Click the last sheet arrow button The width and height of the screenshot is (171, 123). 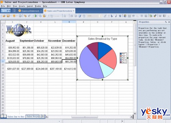click(43, 116)
